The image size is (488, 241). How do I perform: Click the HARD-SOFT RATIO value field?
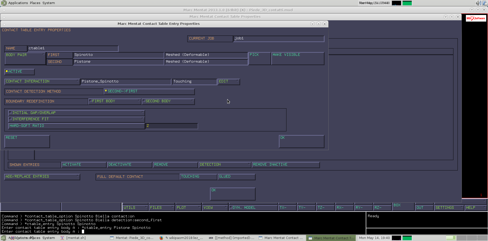(171, 126)
